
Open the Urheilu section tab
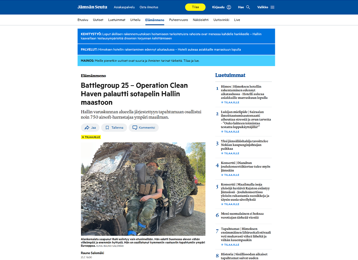[135, 20]
